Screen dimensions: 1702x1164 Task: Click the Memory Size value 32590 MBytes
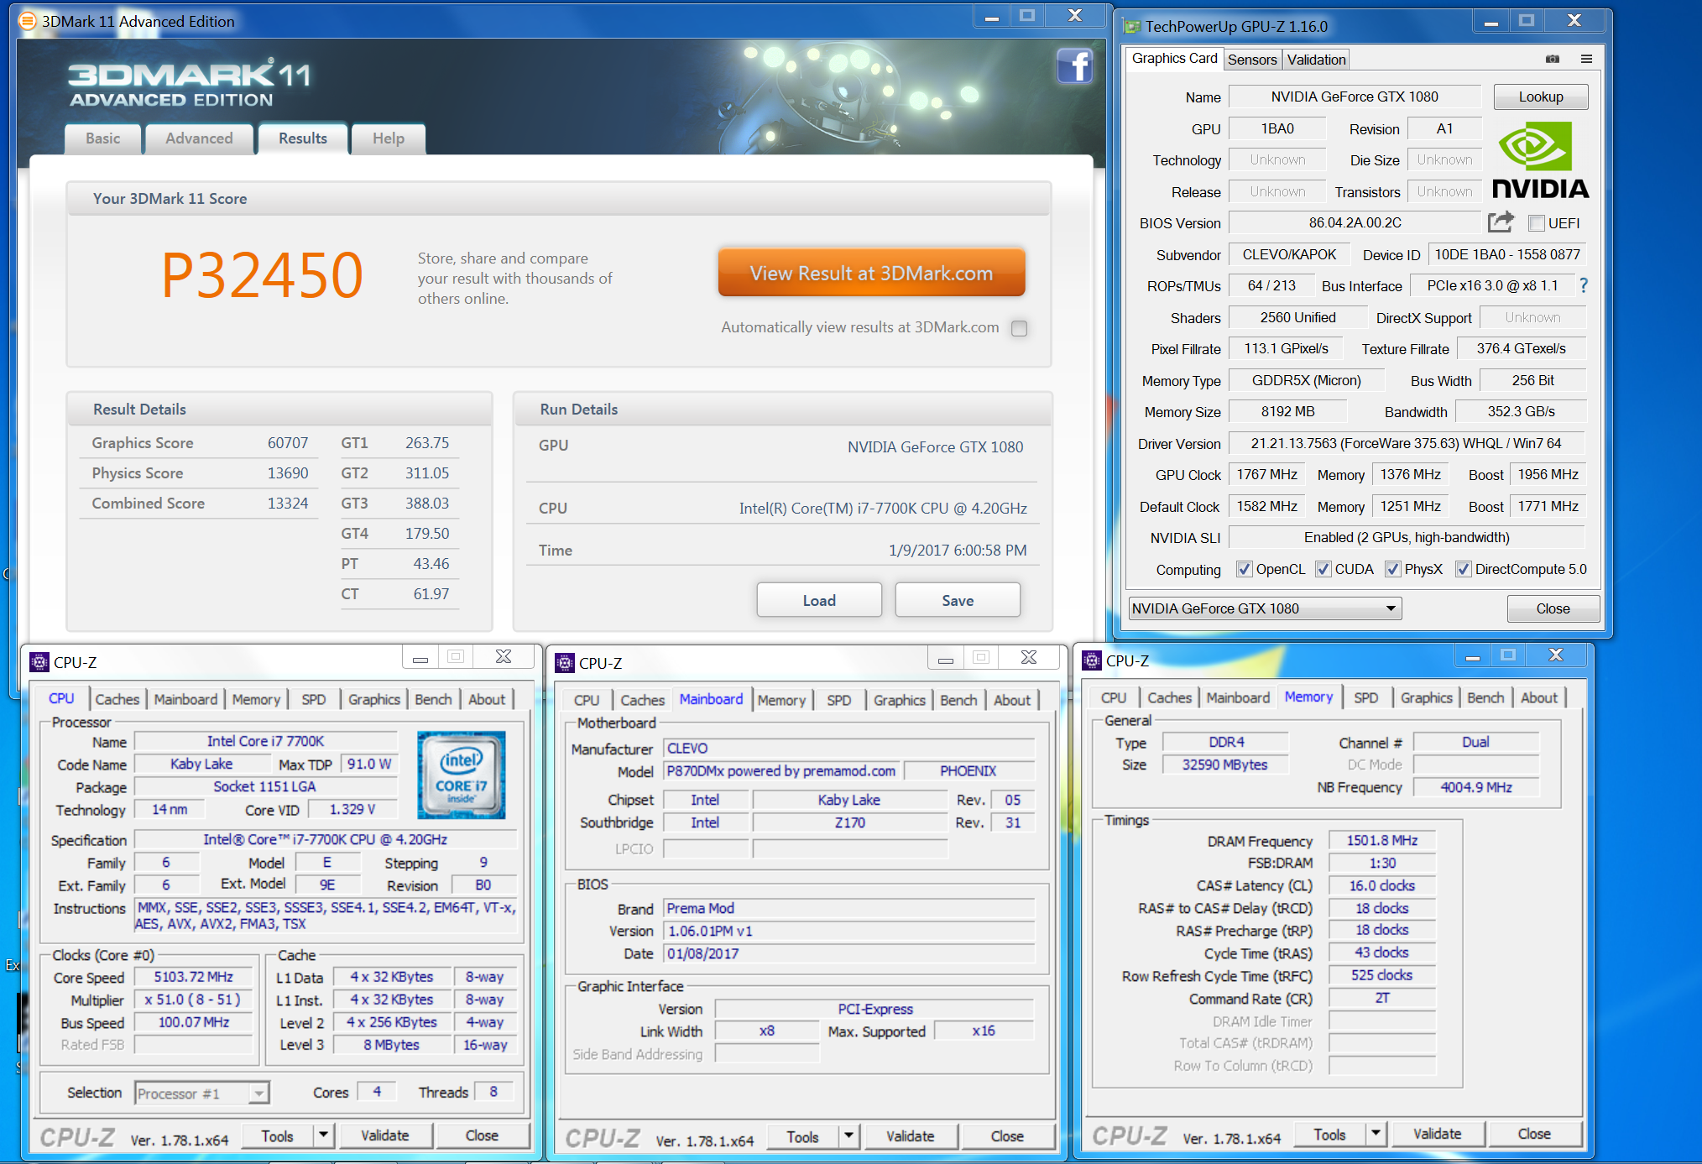point(1224,765)
